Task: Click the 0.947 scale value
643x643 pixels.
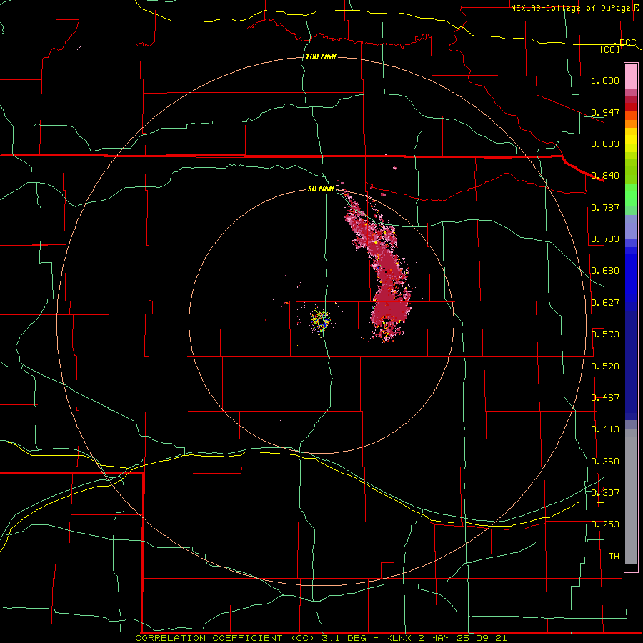Action: tap(605, 112)
